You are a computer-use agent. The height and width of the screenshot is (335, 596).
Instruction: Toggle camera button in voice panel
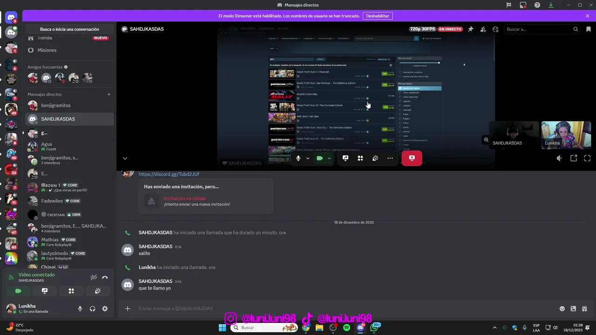click(18, 291)
